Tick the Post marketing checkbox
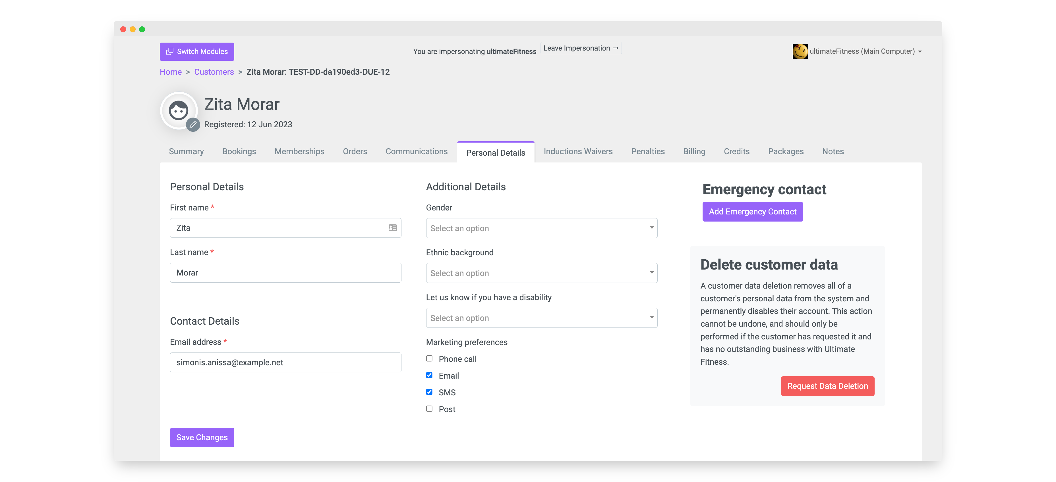This screenshot has width=1056, height=482. click(x=429, y=409)
